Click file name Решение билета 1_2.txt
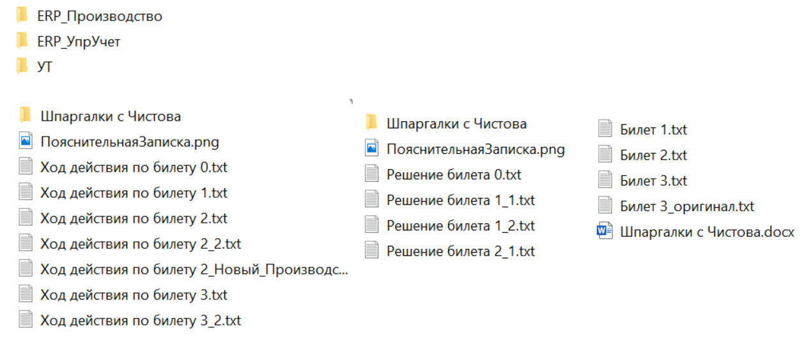The image size is (804, 342). coord(460,225)
